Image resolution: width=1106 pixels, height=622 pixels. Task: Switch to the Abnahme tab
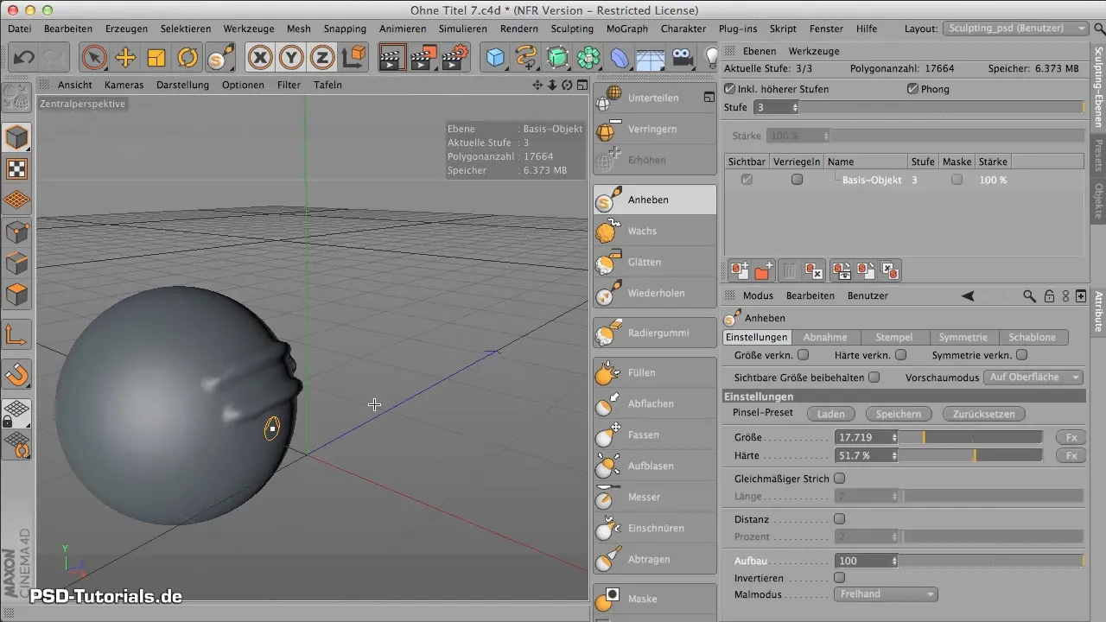pos(825,337)
